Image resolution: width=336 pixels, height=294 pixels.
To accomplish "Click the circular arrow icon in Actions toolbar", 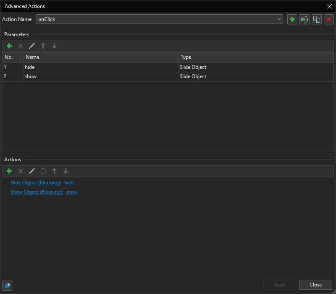I will click(43, 171).
